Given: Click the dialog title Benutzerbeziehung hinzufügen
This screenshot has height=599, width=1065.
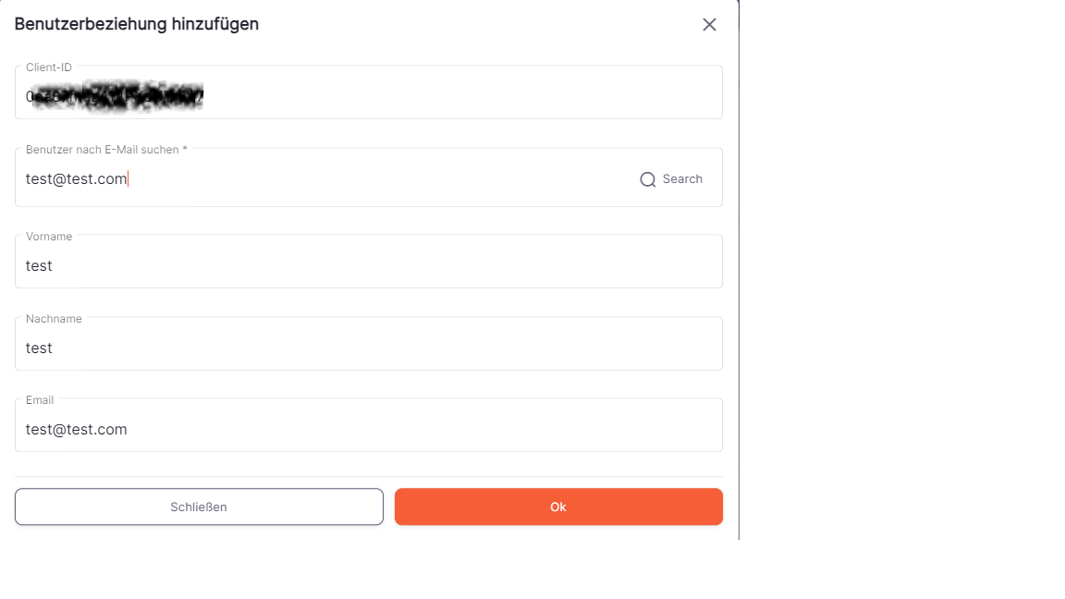Looking at the screenshot, I should (x=137, y=24).
